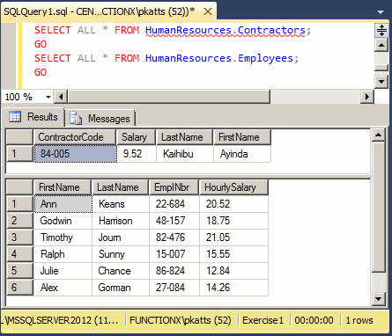Select the Alex cell
Viewport: 392px width, 336px height.
(63, 288)
